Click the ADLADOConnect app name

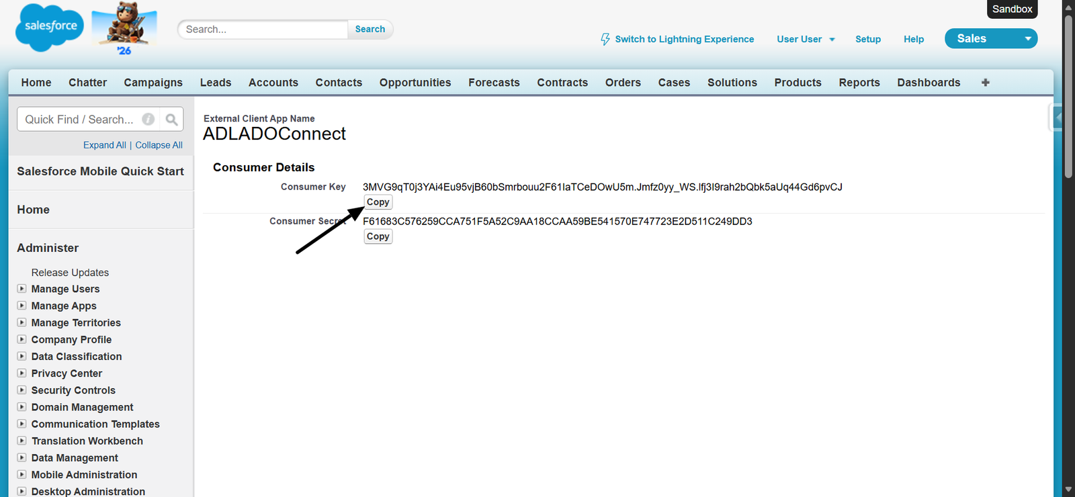(274, 134)
